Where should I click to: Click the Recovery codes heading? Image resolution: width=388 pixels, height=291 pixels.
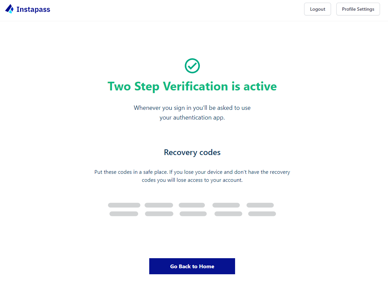(192, 152)
